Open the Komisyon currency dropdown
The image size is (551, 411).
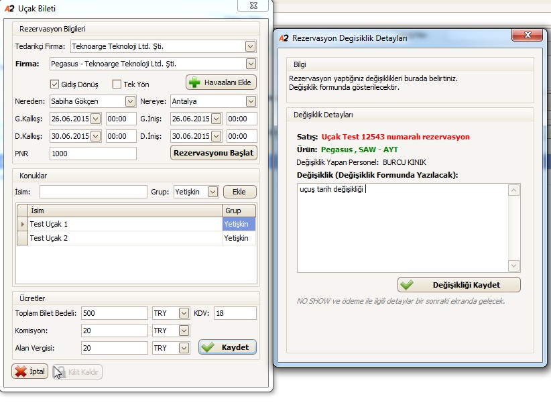[184, 331]
